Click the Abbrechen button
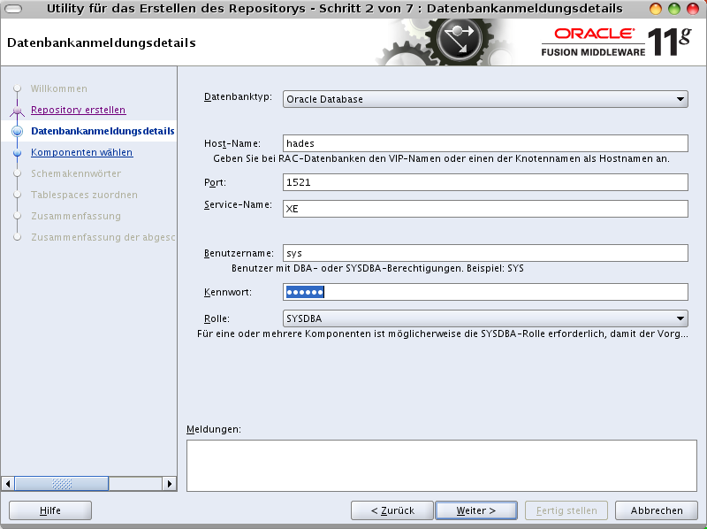The image size is (707, 529). click(x=656, y=510)
